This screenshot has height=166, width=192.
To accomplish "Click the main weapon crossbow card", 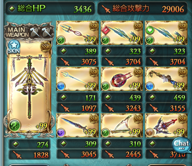I will pos(29,87).
